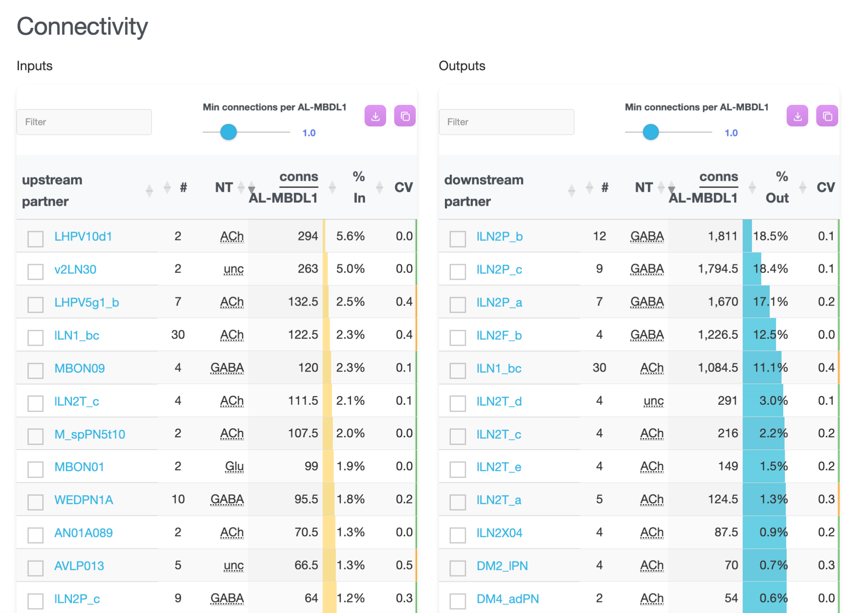Viewport: 867px width, 613px height.
Task: Open the MBON09 link
Action: pyautogui.click(x=80, y=368)
